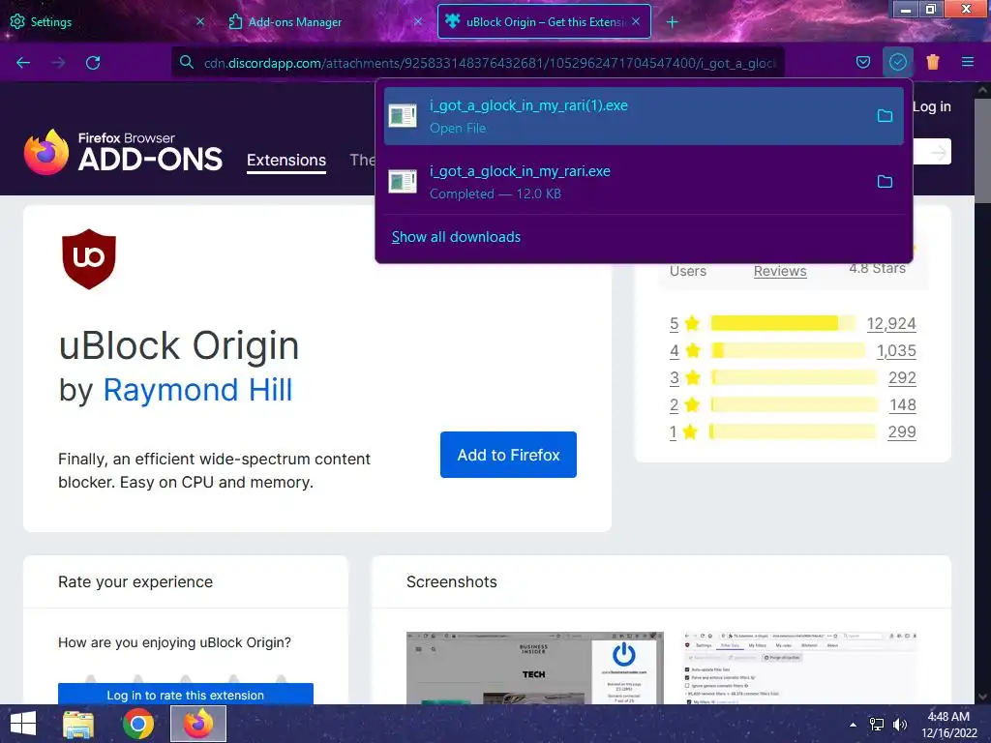The width and height of the screenshot is (991, 743).
Task: Open the Business Insider screenshot thumbnail
Action: (534, 668)
